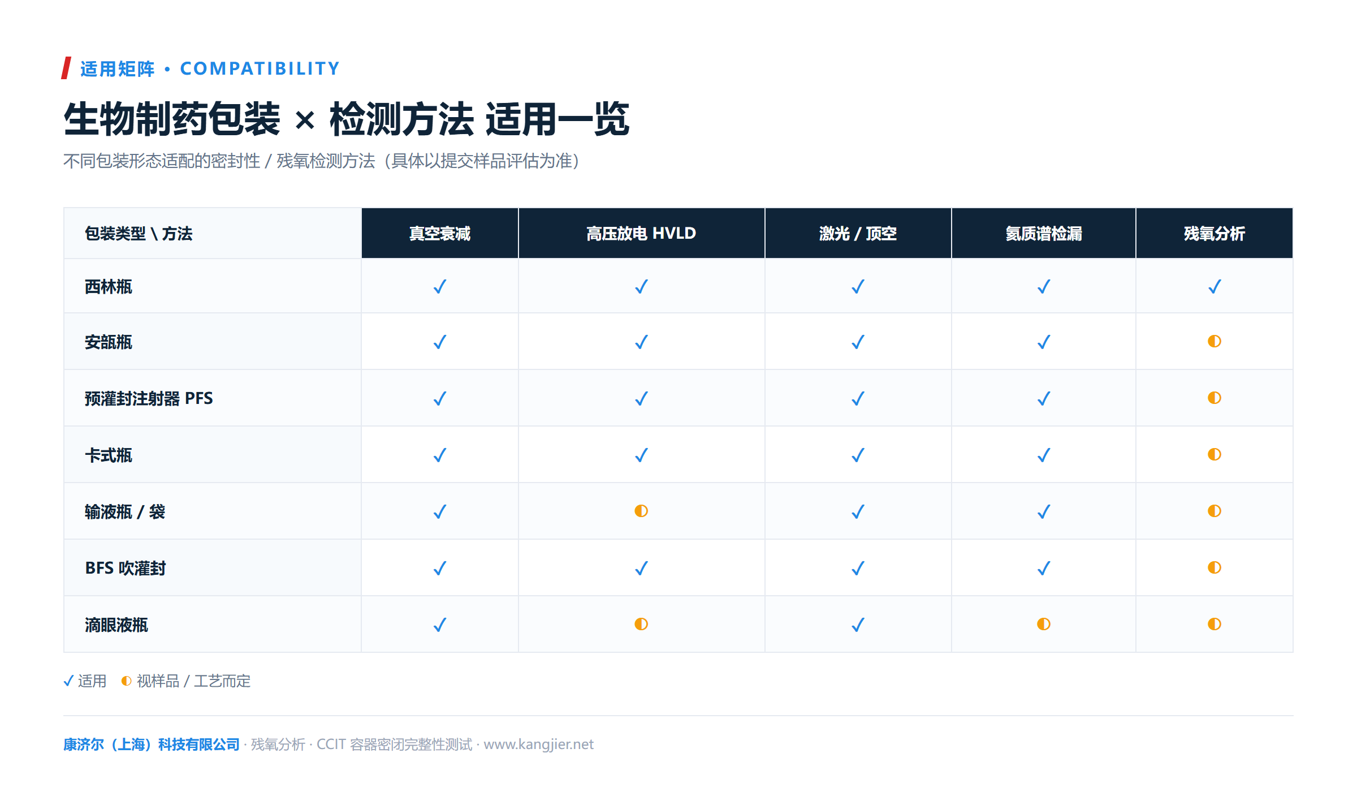
Task: Click the half-circle icon for BFS 吹灌封 under 残氧分析
Action: pos(1214,567)
